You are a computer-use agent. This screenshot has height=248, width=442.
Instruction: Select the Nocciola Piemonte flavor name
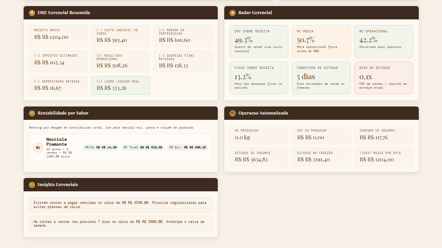(56, 142)
